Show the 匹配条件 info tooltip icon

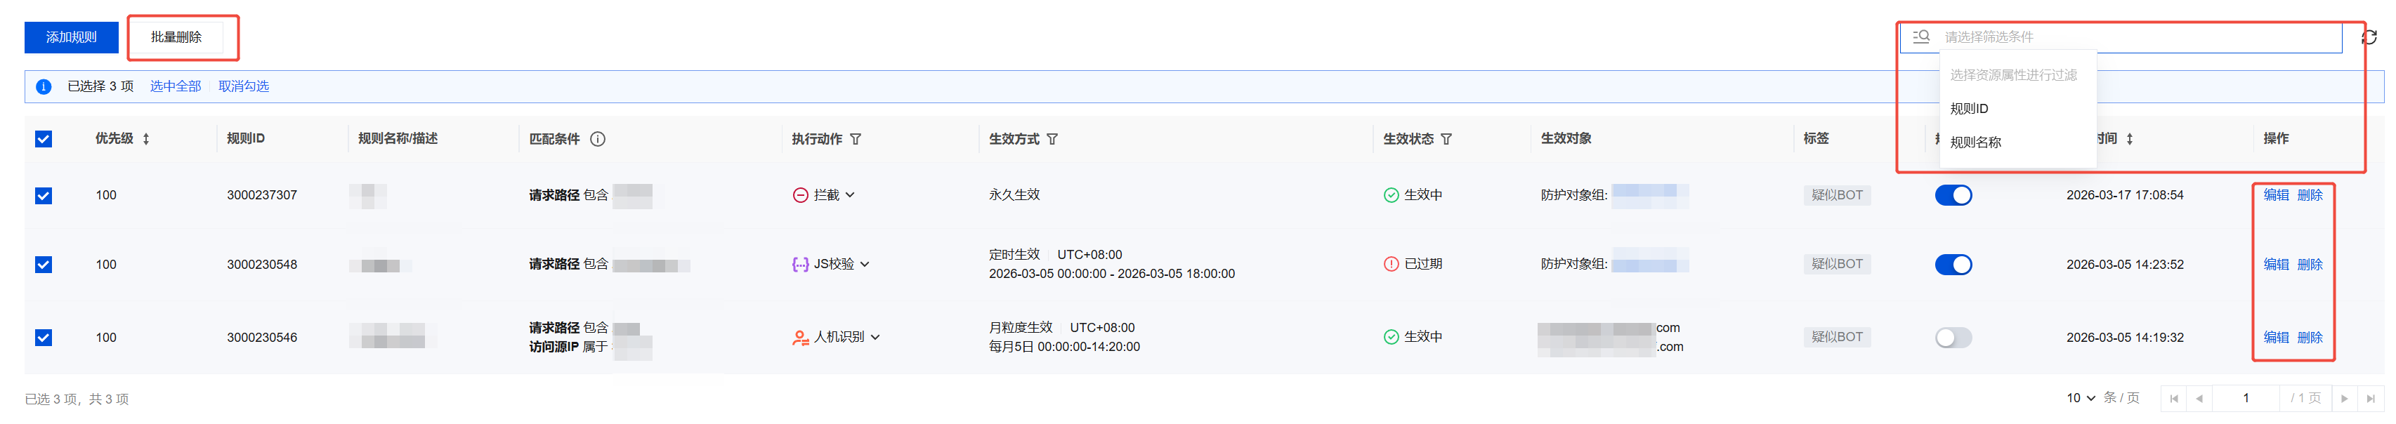(x=598, y=138)
